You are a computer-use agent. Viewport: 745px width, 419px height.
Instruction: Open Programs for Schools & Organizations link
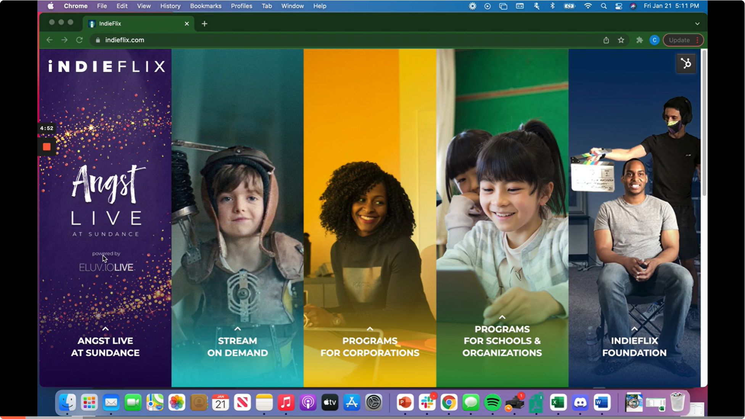[502, 341]
